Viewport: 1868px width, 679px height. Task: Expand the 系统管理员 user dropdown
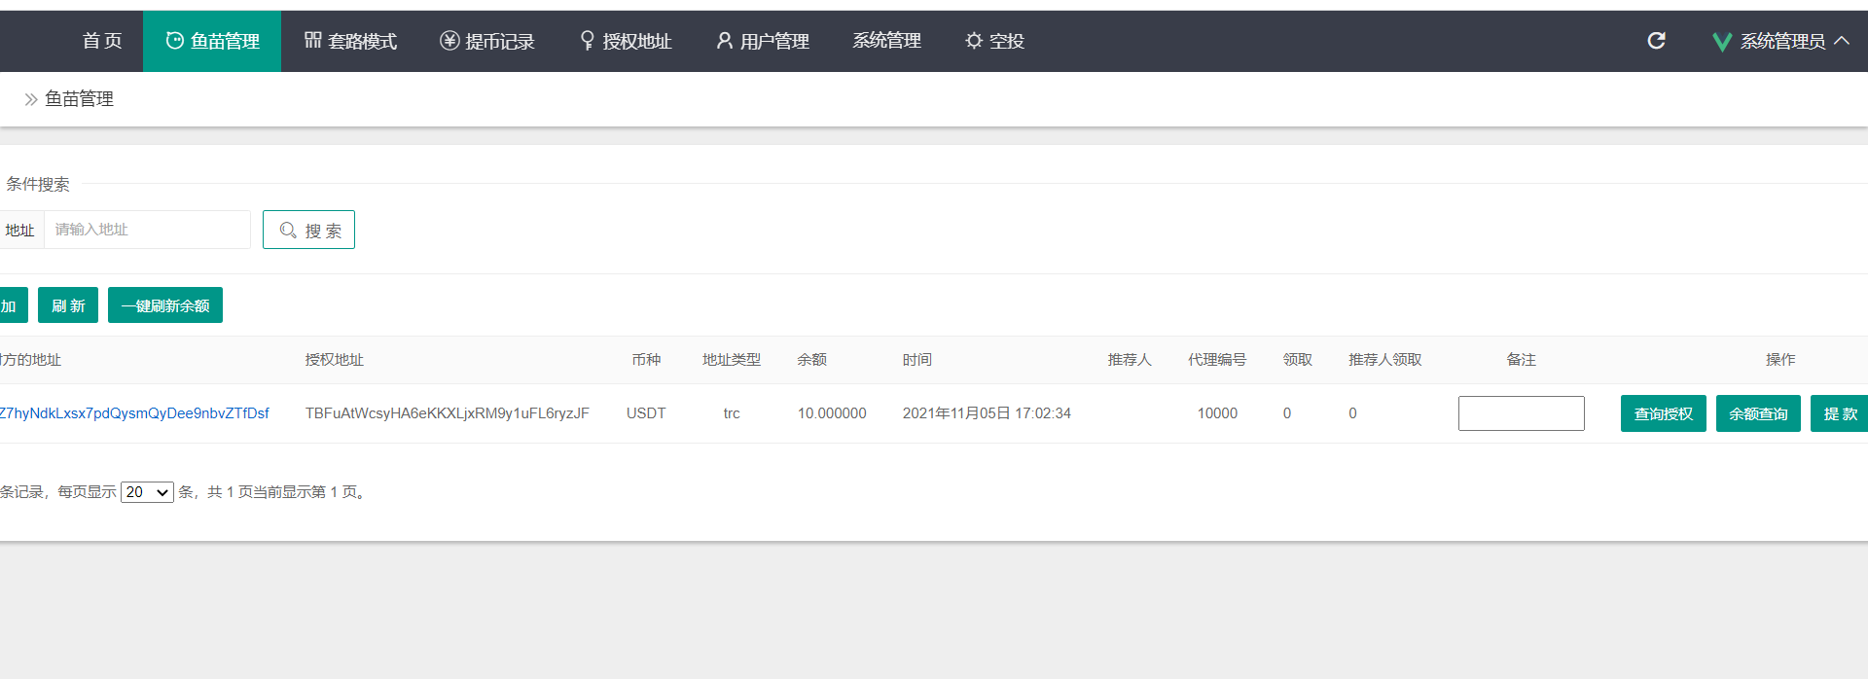point(1780,41)
